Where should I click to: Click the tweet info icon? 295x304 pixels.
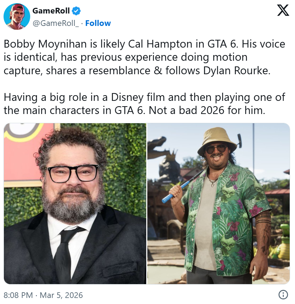click(283, 295)
